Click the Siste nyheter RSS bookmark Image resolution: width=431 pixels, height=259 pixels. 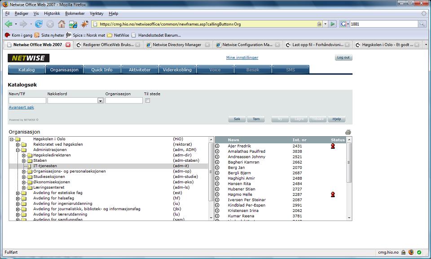pos(49,35)
